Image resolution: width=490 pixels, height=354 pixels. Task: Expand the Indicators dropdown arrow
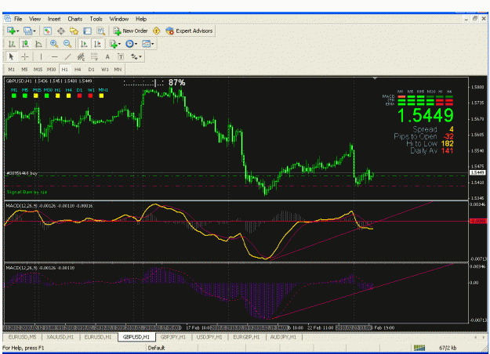coord(120,44)
